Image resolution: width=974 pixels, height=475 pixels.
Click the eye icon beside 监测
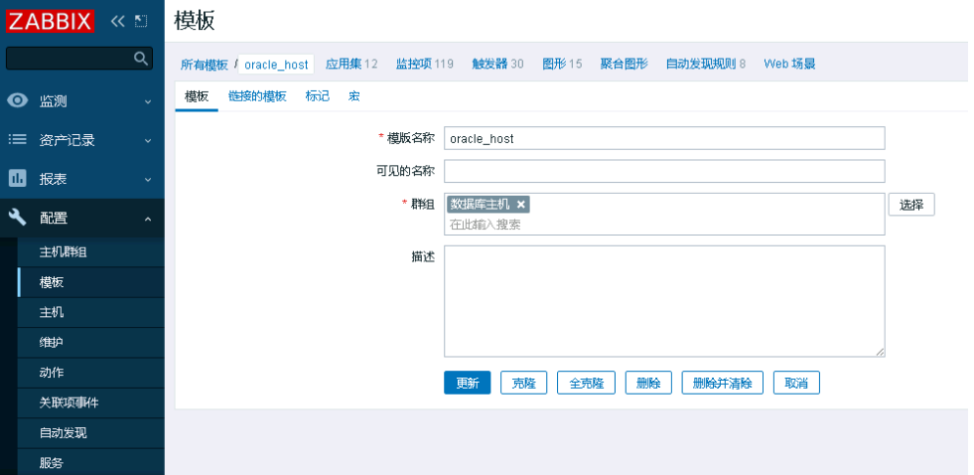(x=18, y=100)
